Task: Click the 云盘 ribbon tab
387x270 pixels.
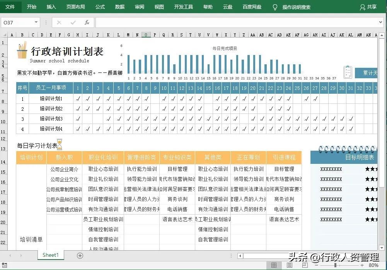Action: (227, 7)
